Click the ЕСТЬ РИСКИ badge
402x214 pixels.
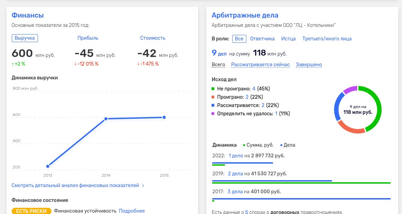(31, 211)
